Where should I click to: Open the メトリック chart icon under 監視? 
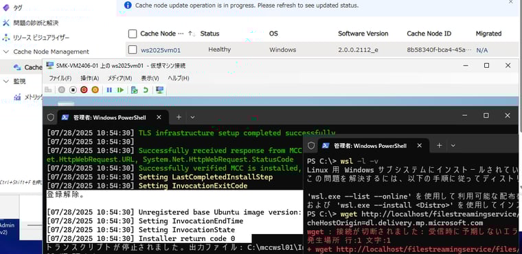[x=17, y=97]
